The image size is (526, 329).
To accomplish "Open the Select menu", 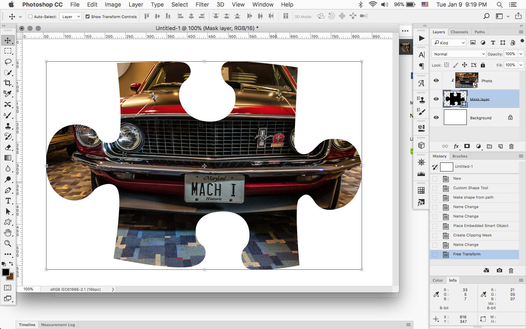I will pyautogui.click(x=180, y=5).
